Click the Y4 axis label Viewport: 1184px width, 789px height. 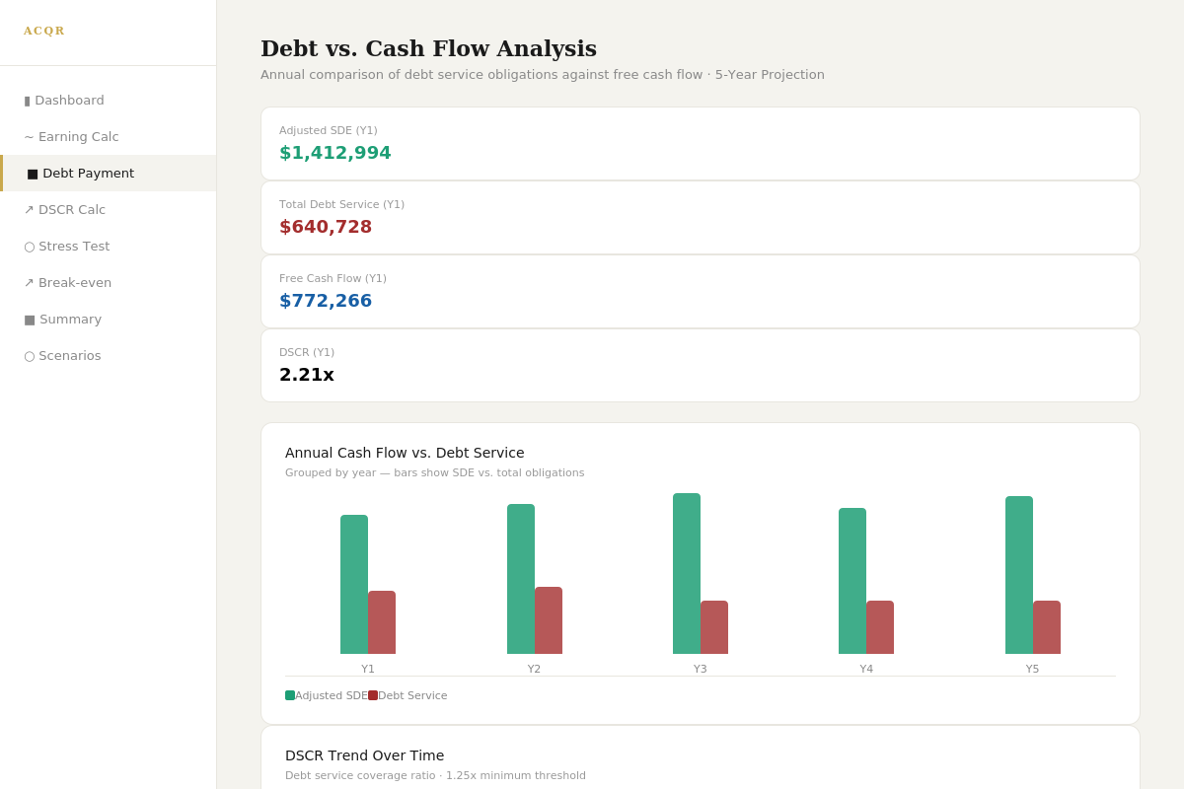point(866,669)
